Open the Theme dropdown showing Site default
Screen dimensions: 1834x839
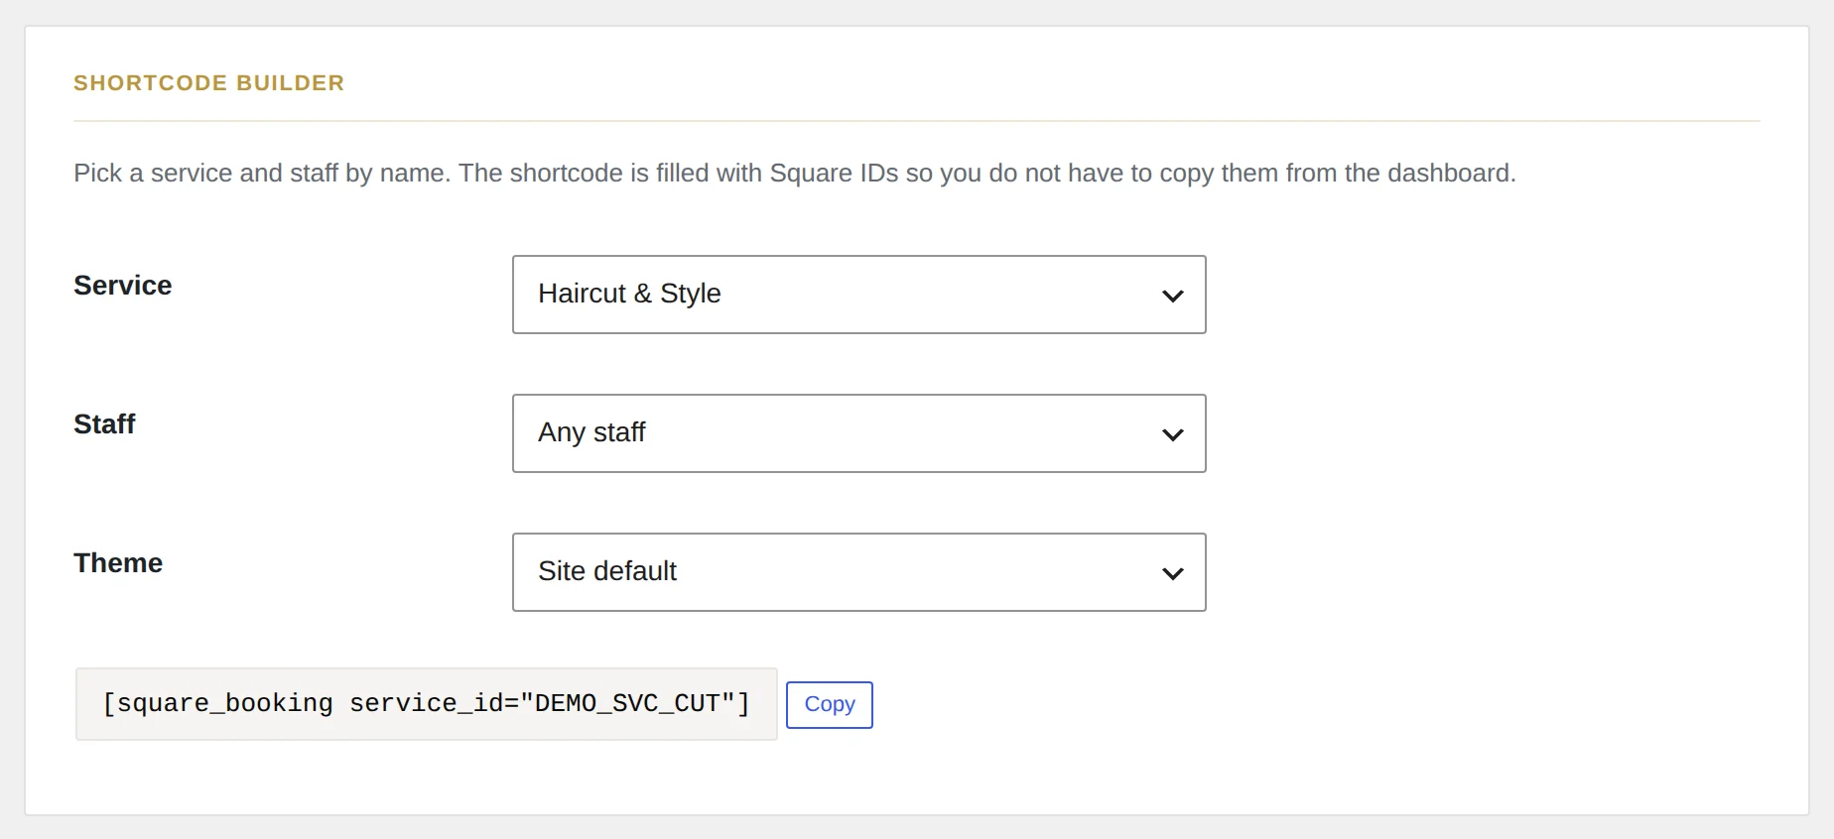point(858,572)
